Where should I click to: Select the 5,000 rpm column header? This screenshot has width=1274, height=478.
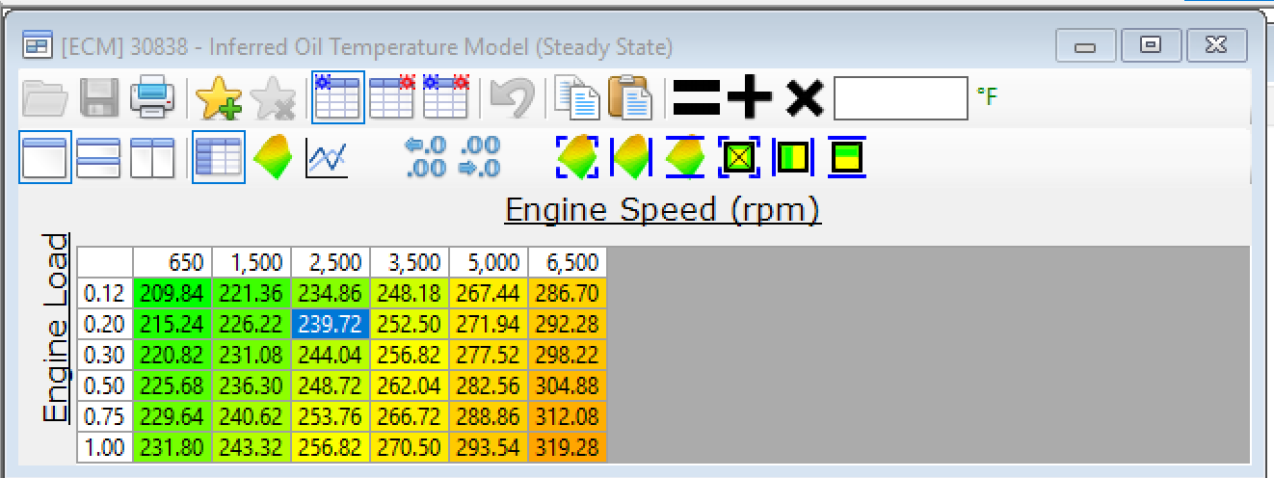click(x=489, y=262)
